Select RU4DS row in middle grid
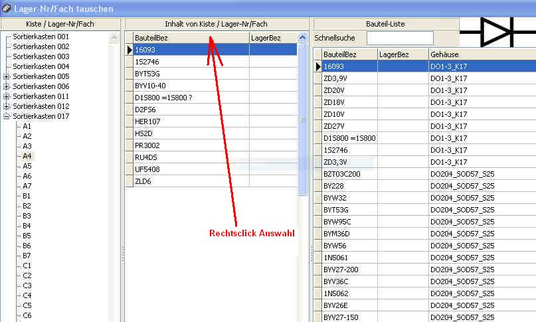 pos(212,157)
